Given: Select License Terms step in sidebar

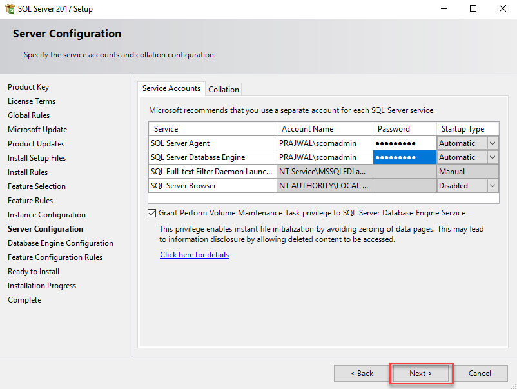Looking at the screenshot, I should coord(32,101).
